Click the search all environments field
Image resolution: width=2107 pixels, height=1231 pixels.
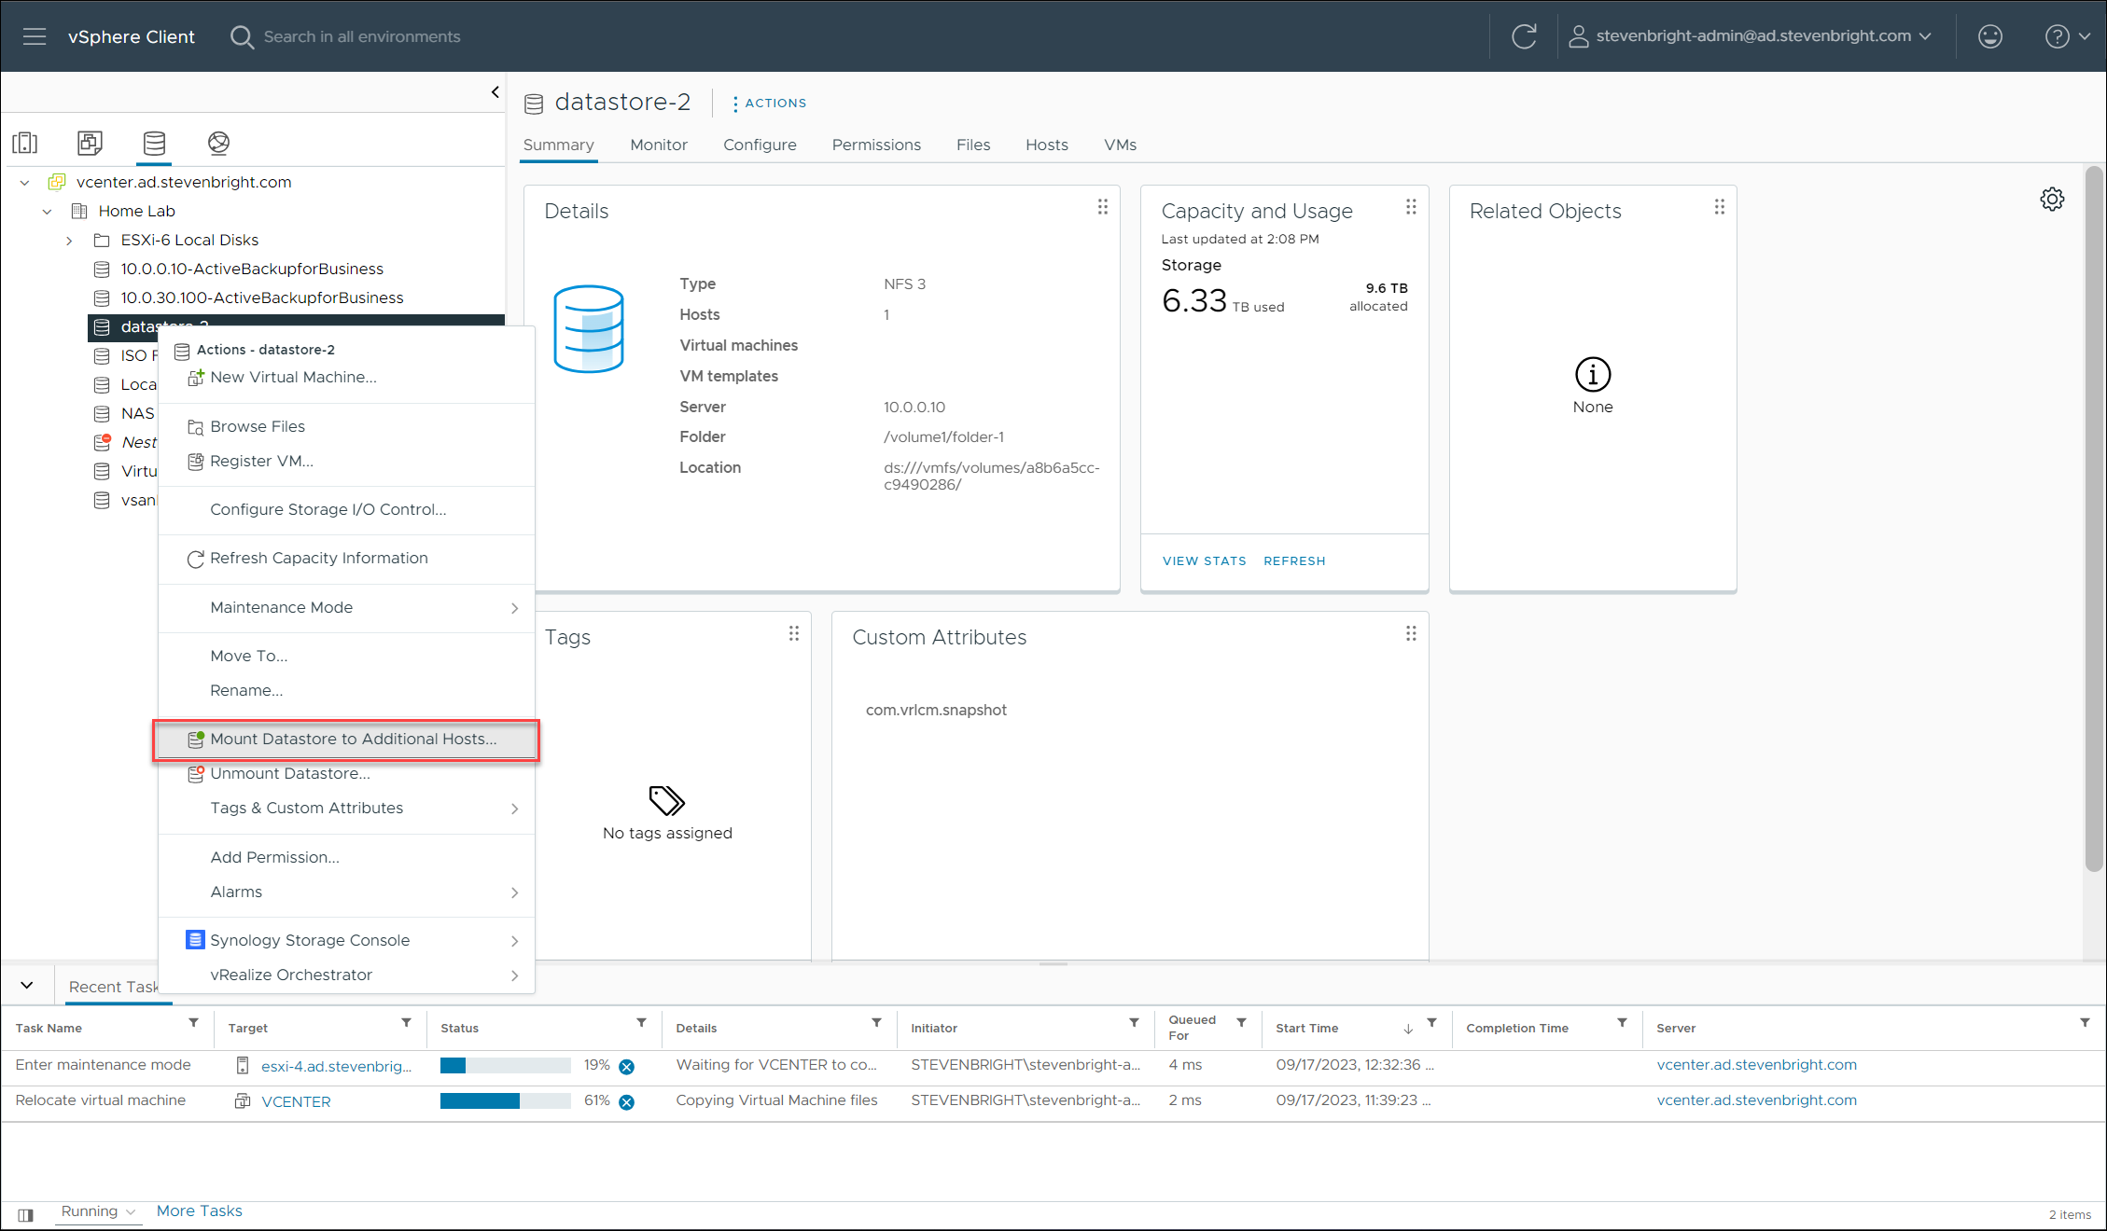tap(362, 36)
